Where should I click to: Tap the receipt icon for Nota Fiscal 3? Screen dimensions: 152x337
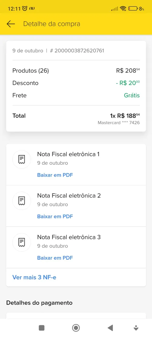[x=22, y=242]
